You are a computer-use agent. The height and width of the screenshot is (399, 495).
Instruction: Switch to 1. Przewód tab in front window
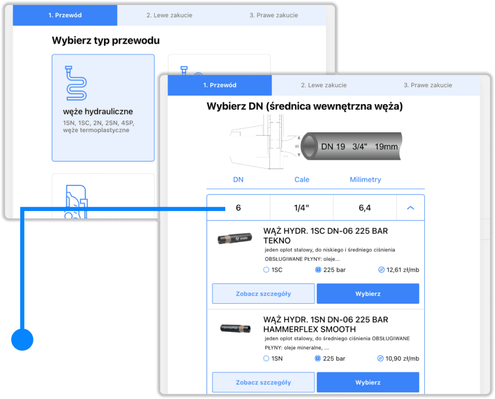point(219,85)
